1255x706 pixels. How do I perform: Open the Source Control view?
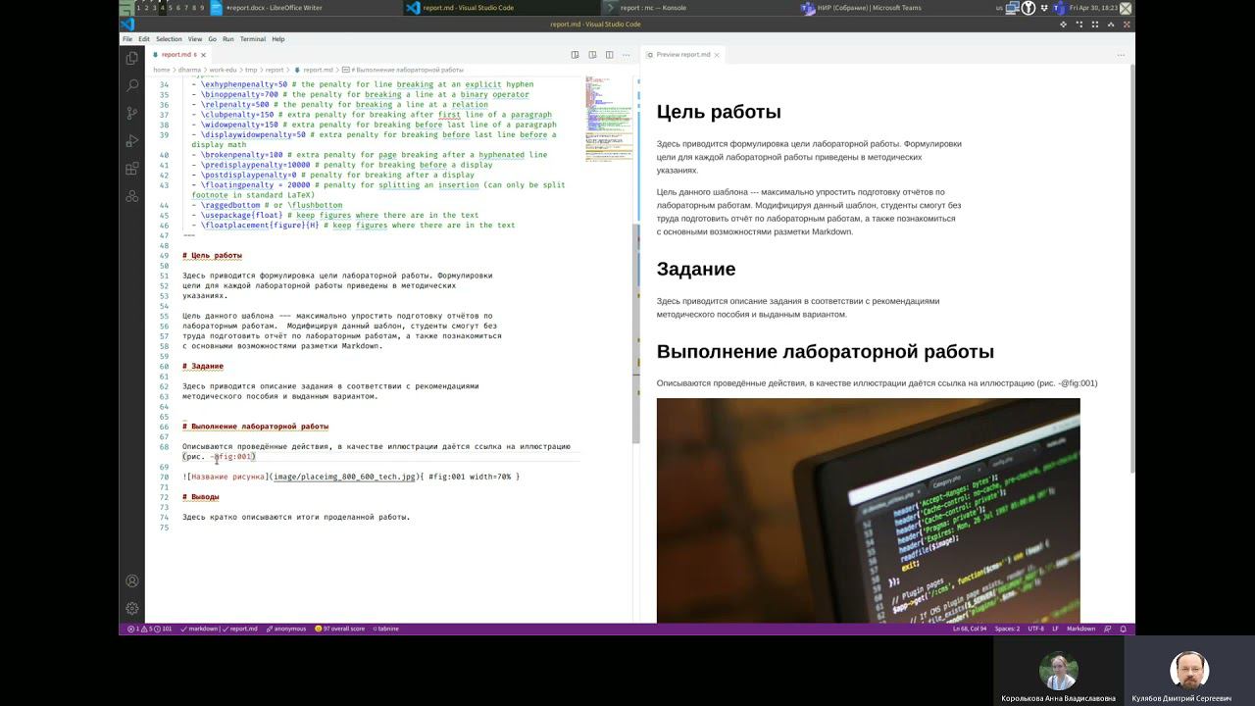tap(132, 113)
